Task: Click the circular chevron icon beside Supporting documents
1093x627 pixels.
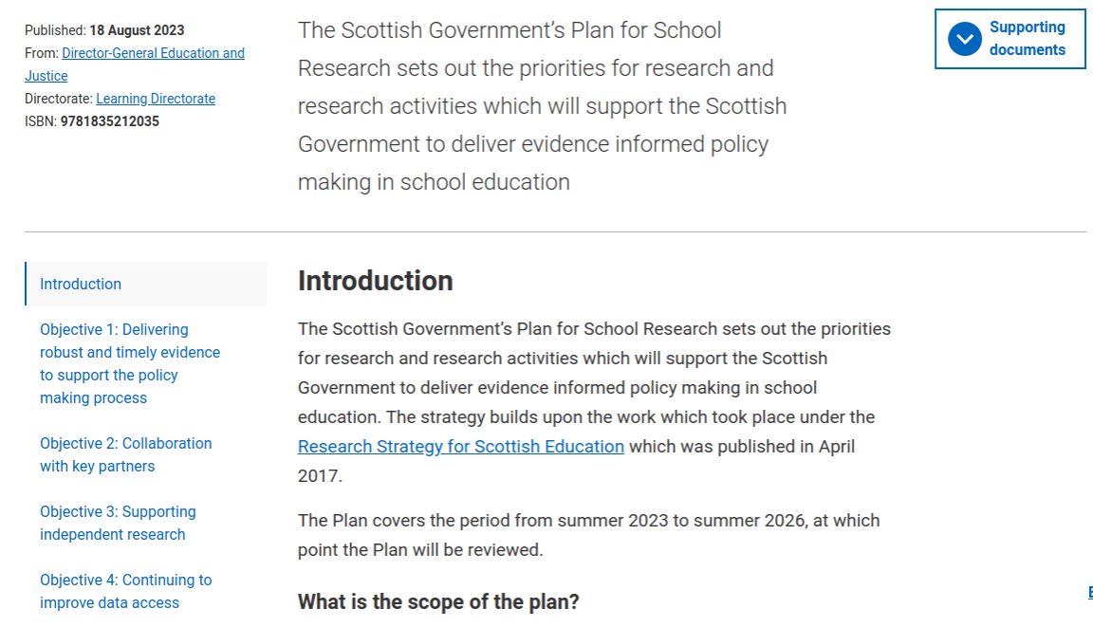Action: 965,39
